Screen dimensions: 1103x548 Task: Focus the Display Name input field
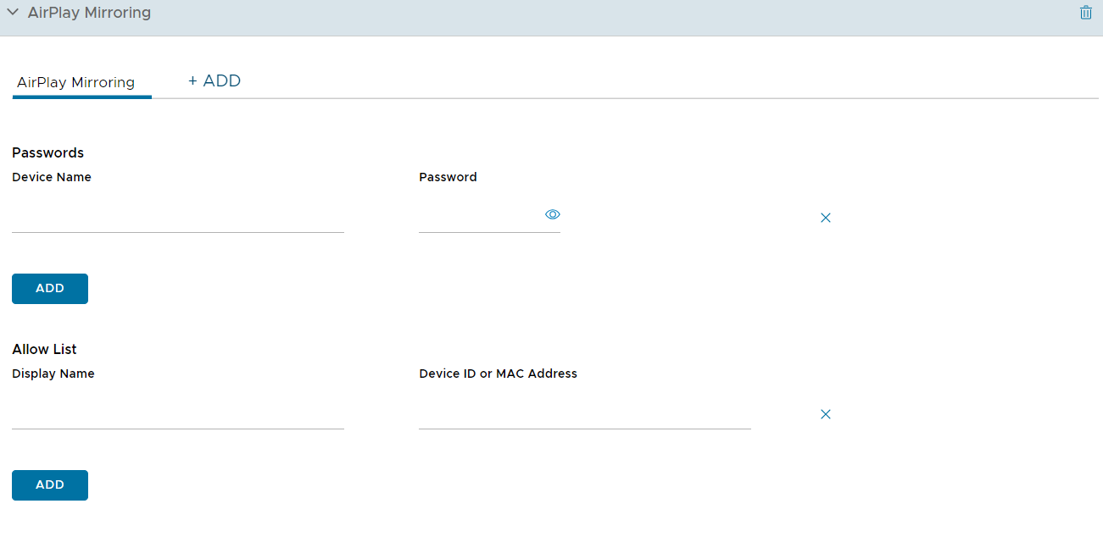(x=178, y=414)
